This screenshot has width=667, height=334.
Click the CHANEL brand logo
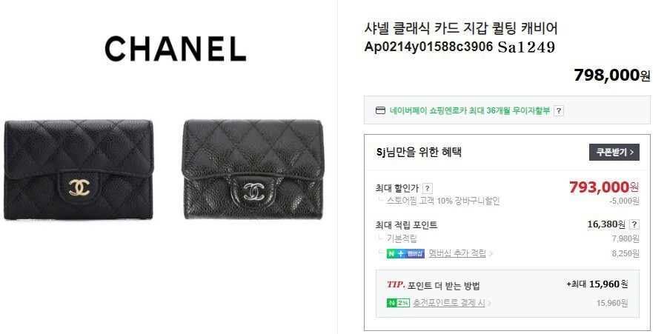point(175,48)
